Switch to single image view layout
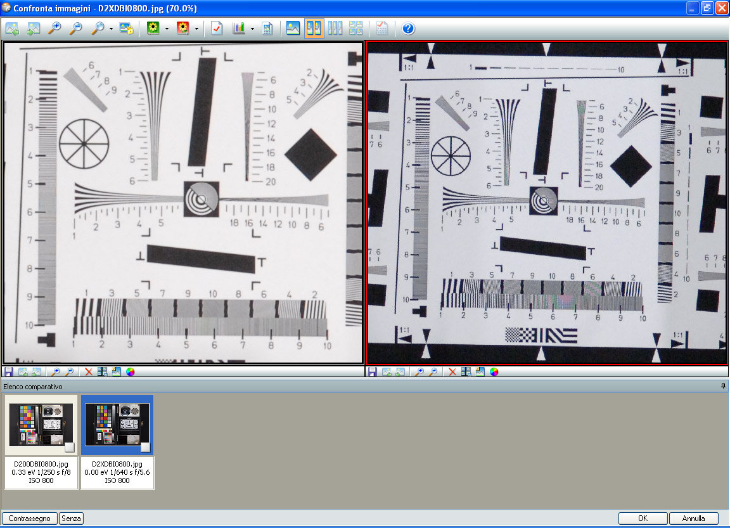 pos(293,29)
